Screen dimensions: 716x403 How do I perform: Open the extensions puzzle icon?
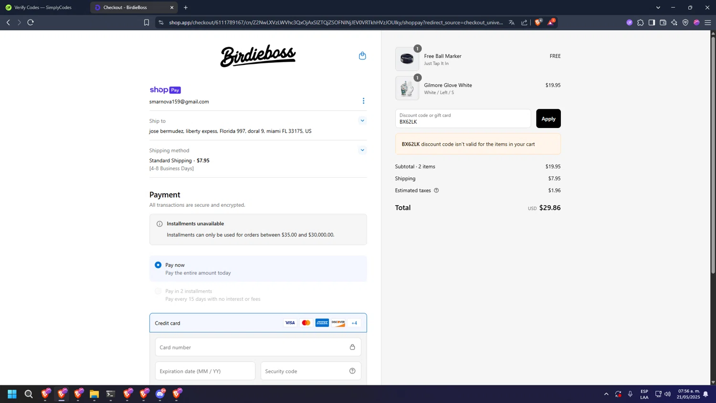click(641, 22)
